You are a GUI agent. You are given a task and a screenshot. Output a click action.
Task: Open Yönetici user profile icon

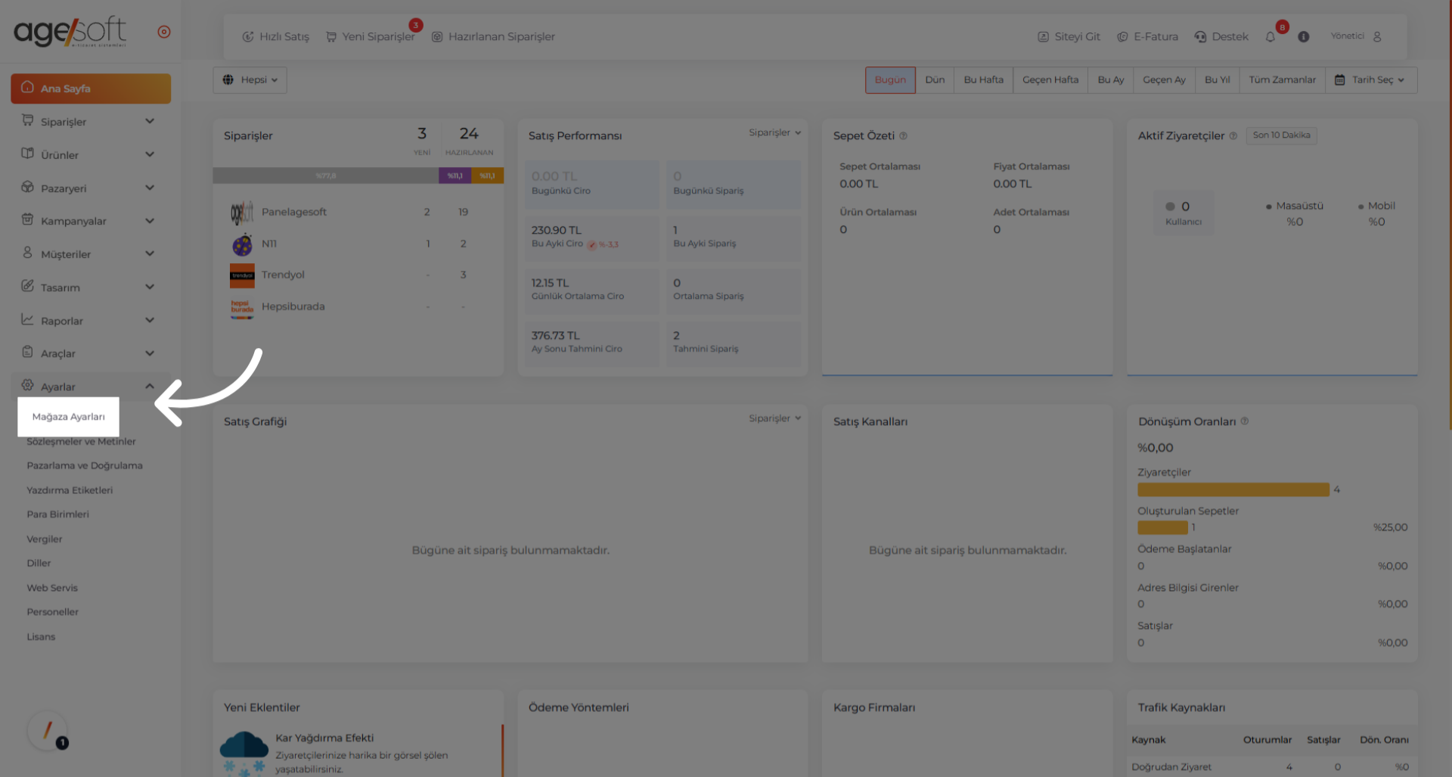[1377, 36]
